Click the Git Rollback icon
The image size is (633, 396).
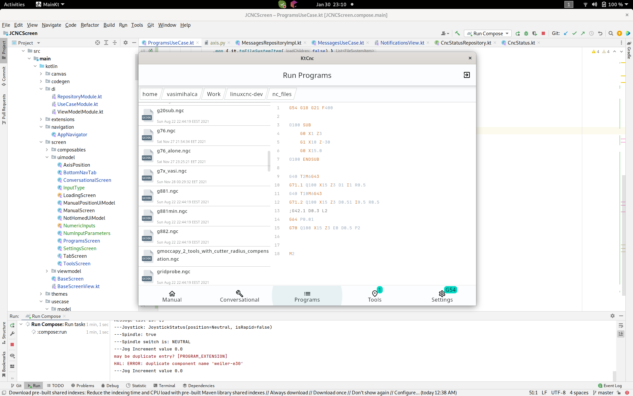pyautogui.click(x=600, y=33)
